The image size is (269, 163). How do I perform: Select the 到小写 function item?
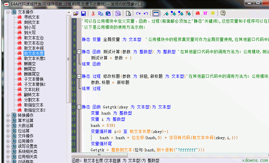pos(30,27)
